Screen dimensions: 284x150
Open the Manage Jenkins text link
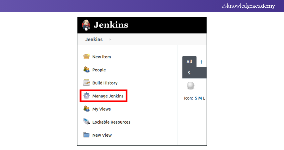point(108,96)
